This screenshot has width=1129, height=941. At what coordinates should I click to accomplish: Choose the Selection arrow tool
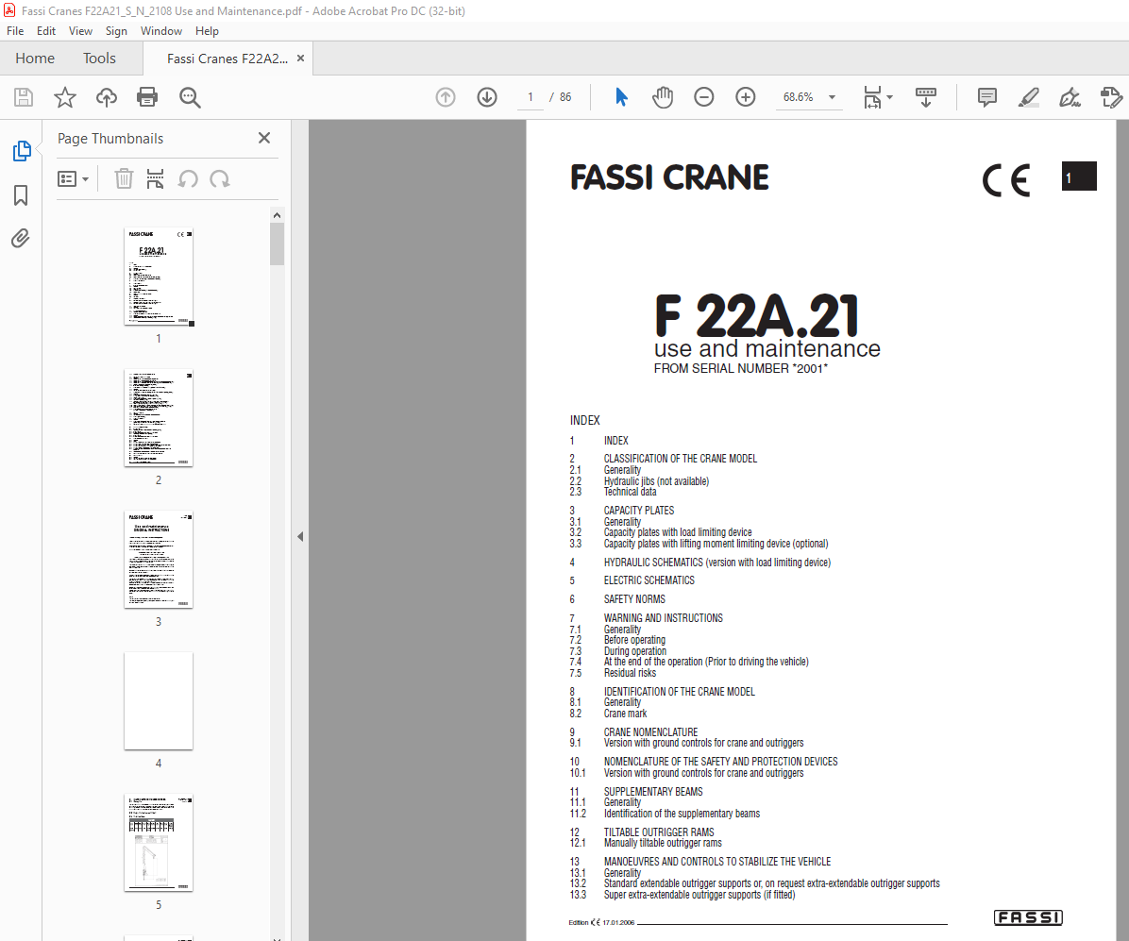[621, 97]
